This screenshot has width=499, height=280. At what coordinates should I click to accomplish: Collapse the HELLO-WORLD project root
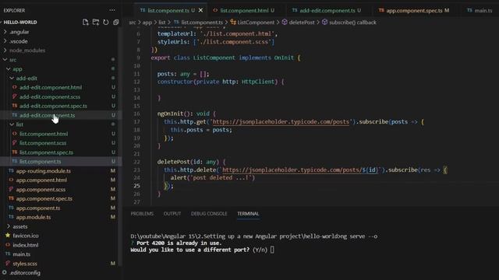click(19, 23)
